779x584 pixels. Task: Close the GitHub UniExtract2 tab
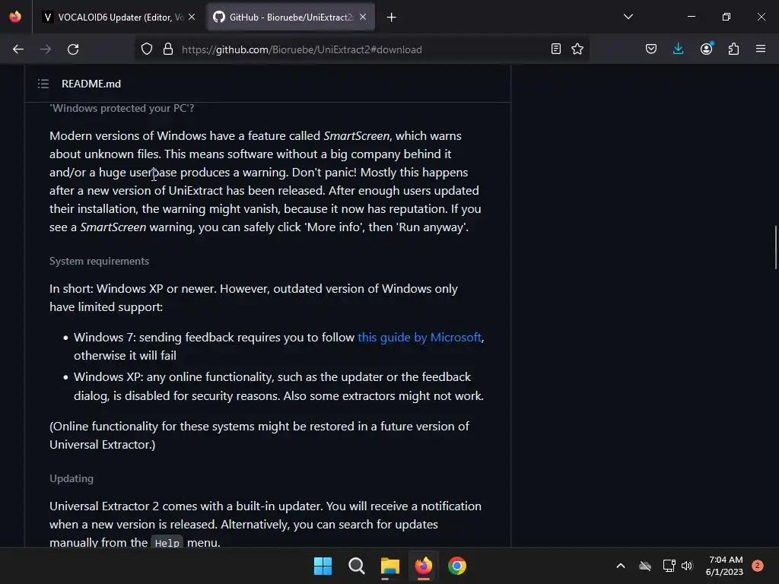[363, 17]
